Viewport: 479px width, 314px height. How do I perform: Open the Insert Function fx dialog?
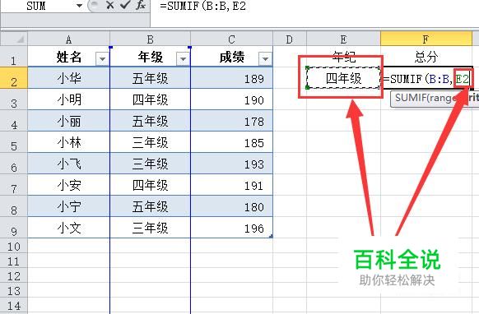tap(140, 5)
